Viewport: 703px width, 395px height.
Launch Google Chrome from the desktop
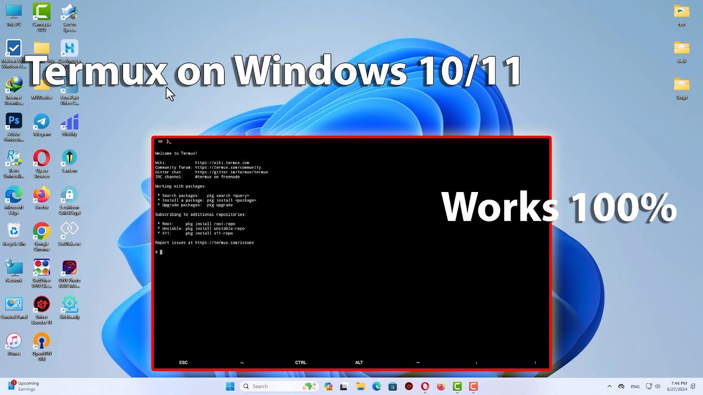(x=41, y=237)
